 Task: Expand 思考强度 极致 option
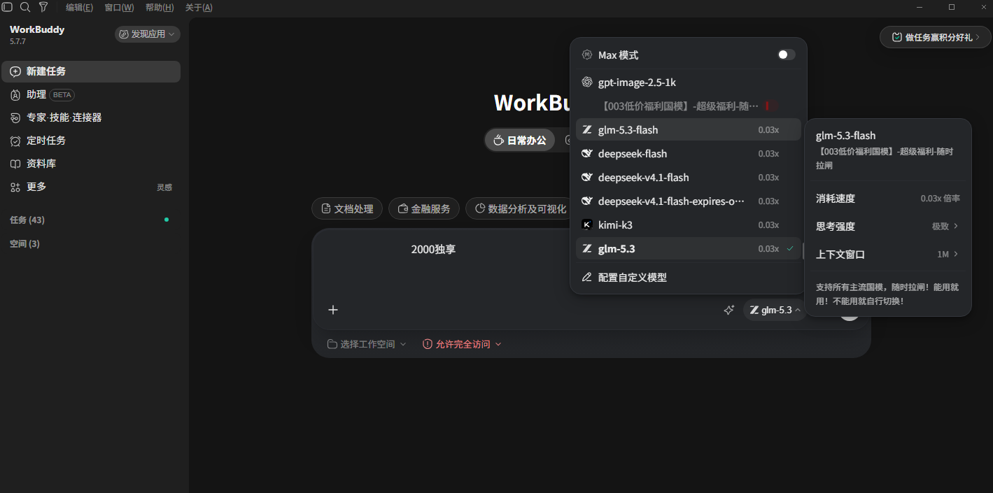887,227
